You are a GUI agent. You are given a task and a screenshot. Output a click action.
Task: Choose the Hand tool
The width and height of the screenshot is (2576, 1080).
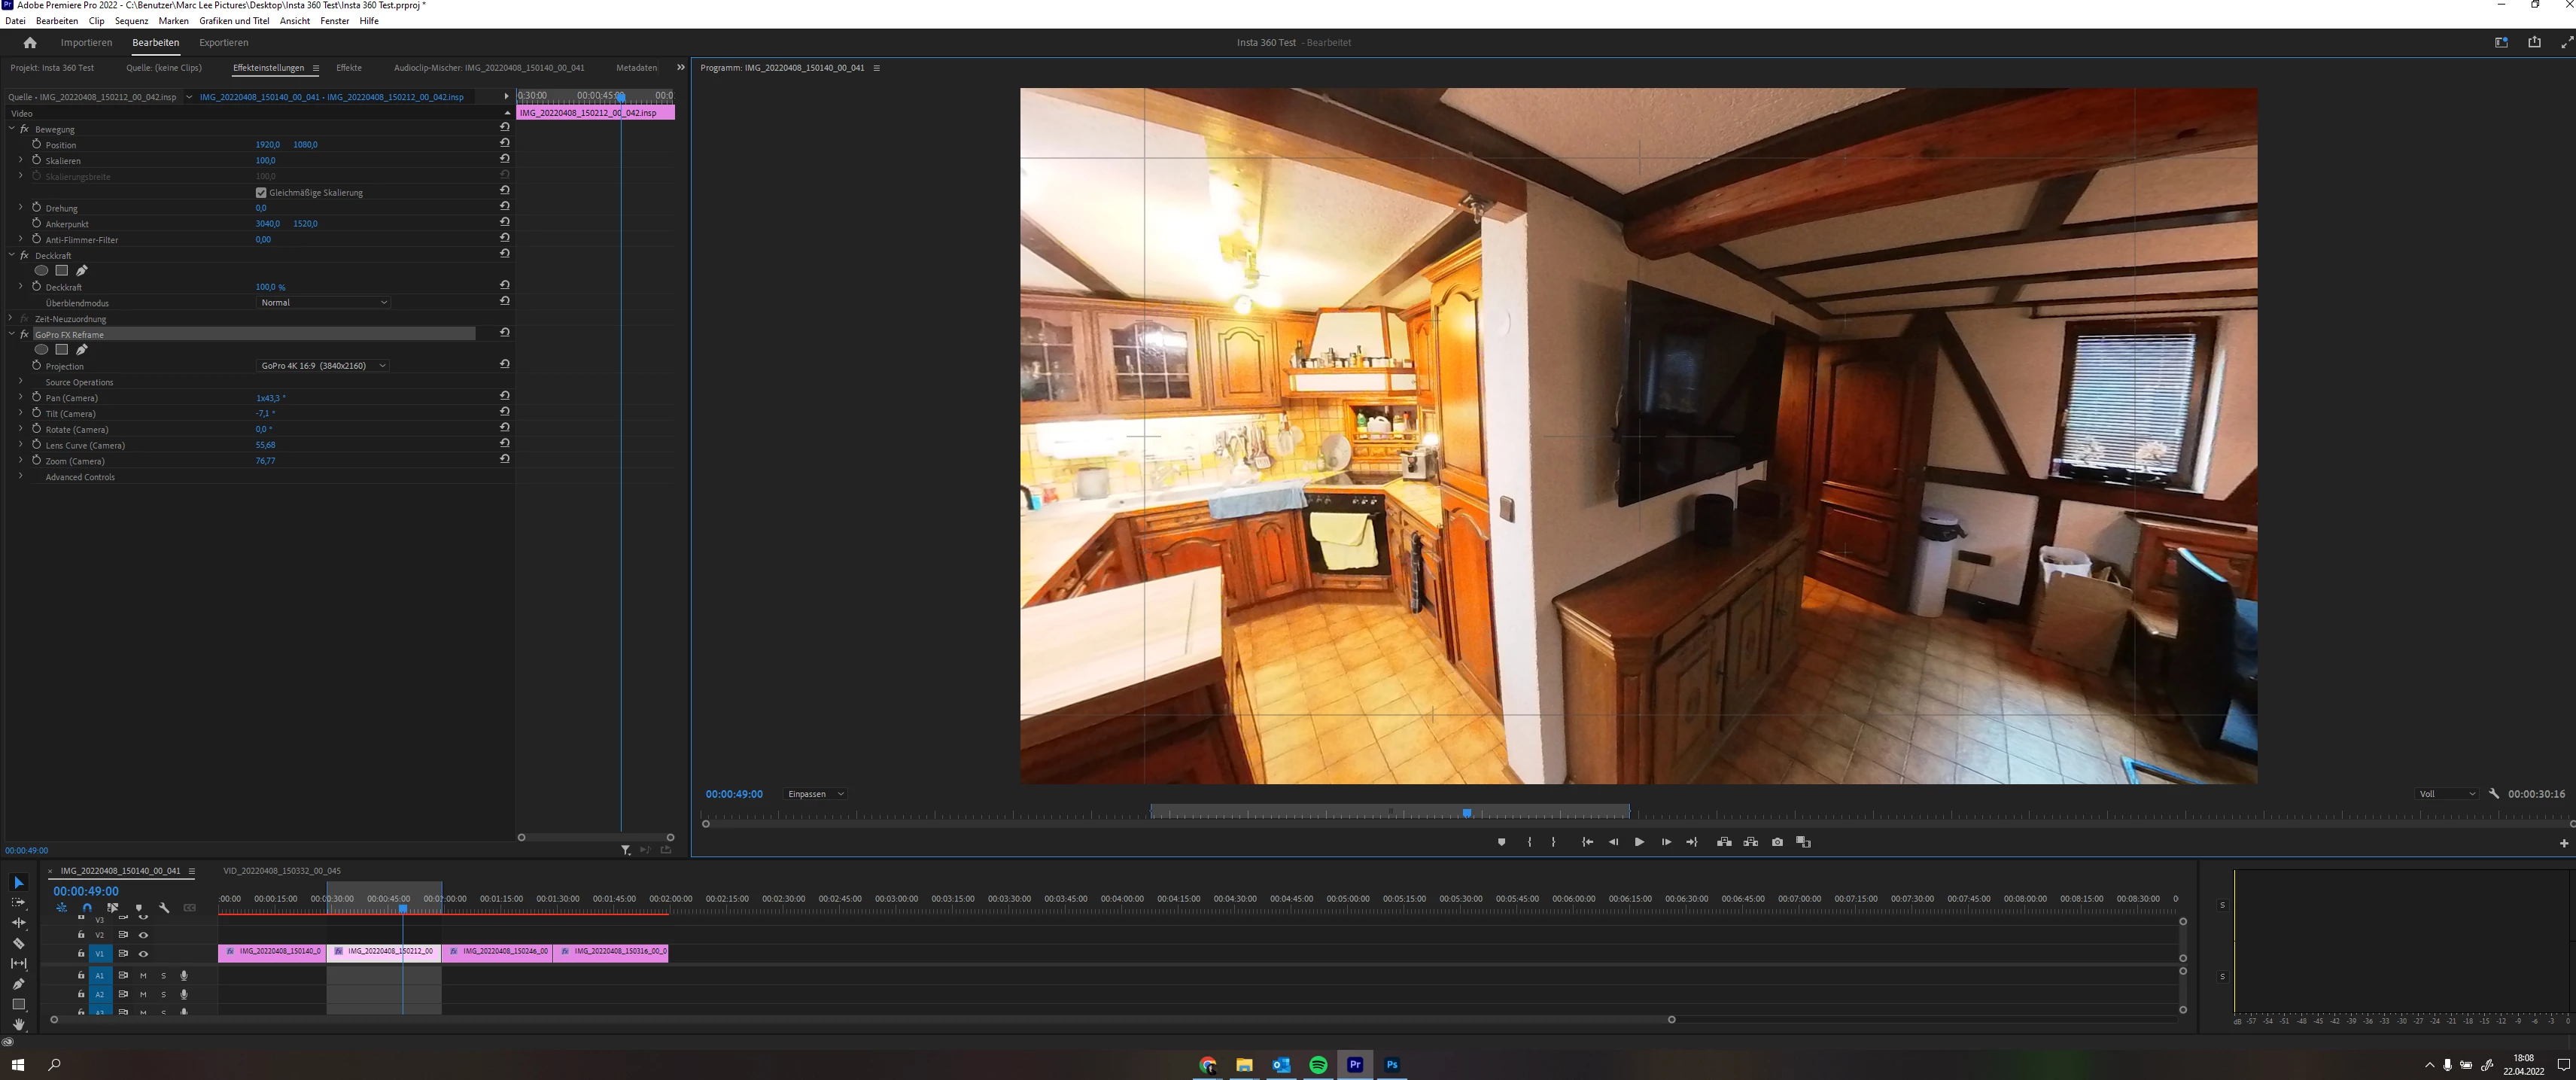(18, 1024)
